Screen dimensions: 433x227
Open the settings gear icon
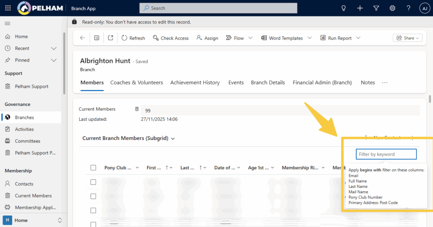coord(392,8)
